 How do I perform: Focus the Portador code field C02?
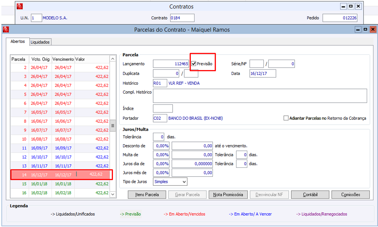(160, 118)
